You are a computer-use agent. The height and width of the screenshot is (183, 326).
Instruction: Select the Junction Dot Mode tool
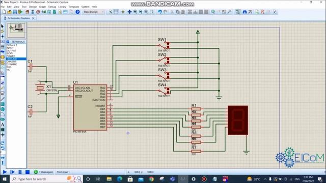(3, 37)
